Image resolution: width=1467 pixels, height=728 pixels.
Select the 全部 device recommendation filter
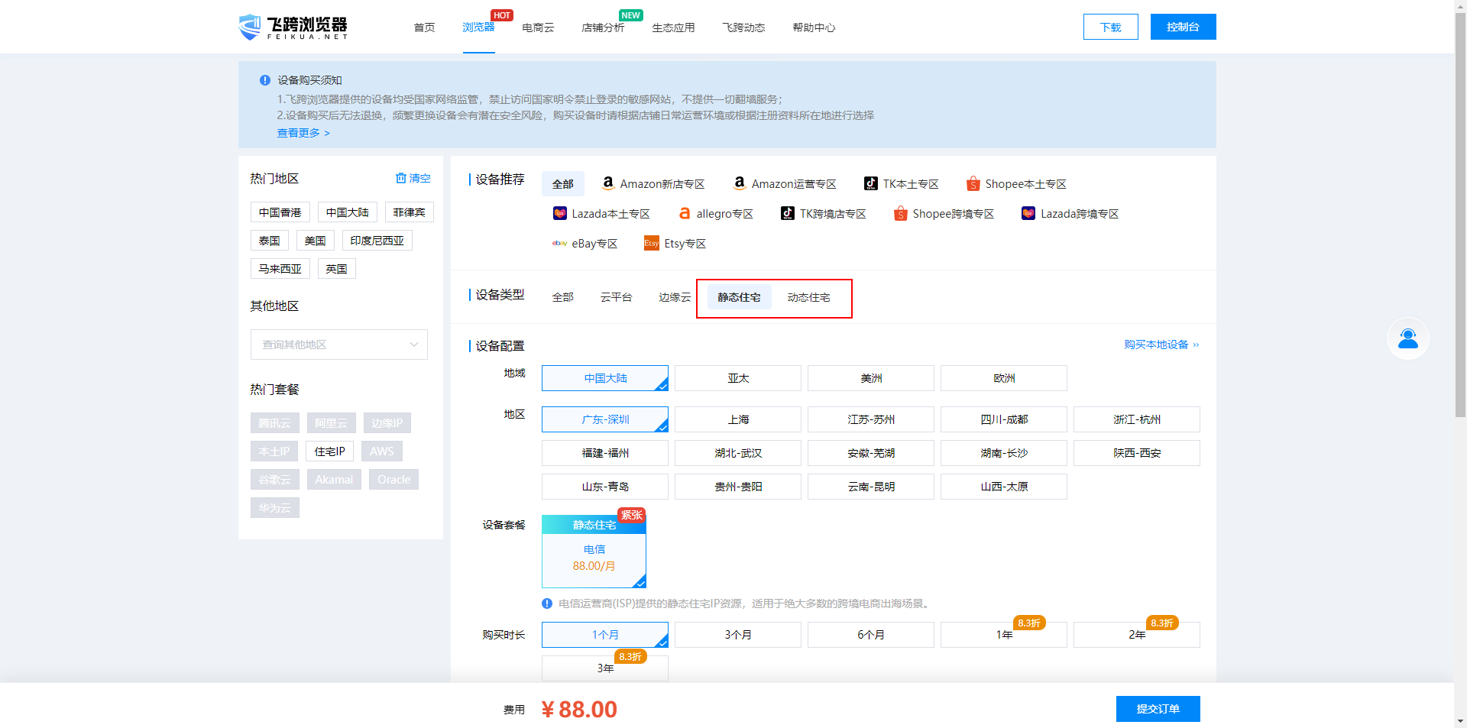(563, 184)
